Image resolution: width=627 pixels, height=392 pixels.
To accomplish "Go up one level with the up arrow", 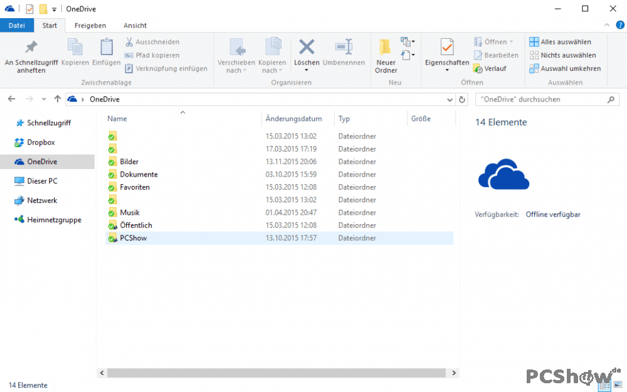I will coord(58,99).
